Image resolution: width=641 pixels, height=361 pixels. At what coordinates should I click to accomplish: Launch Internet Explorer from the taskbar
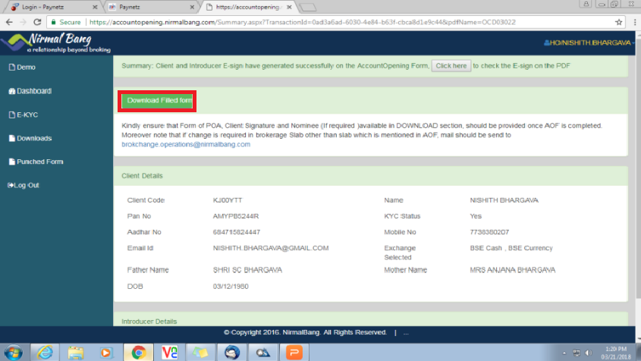pyautogui.click(x=46, y=352)
